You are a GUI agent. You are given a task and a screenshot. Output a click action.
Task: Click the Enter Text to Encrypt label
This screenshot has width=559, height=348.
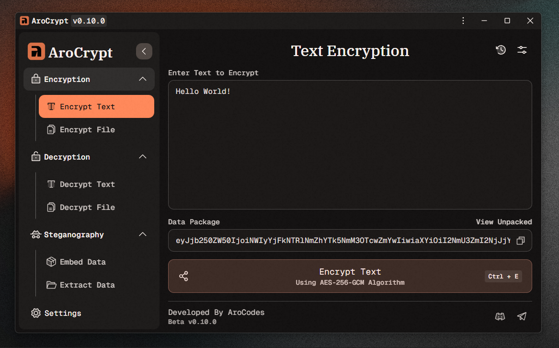(x=213, y=73)
